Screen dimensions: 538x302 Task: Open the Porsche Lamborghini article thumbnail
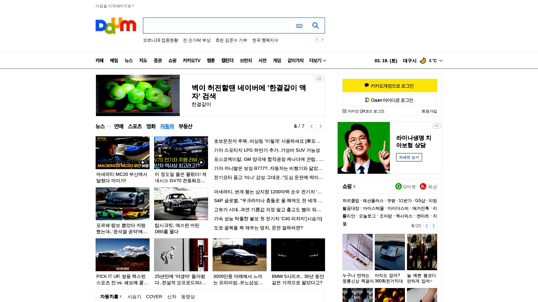[x=123, y=204]
